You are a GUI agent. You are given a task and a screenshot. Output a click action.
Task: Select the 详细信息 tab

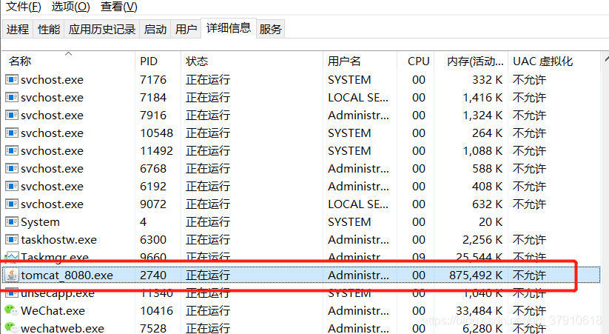tap(229, 28)
